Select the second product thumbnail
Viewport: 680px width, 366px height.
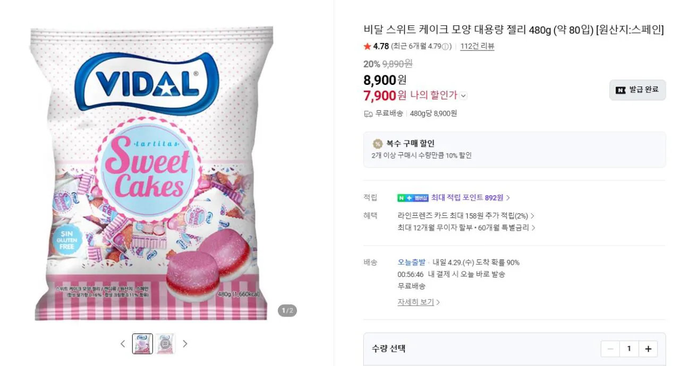tap(165, 343)
